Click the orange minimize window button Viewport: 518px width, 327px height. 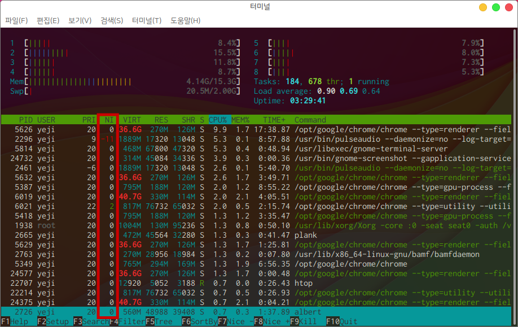click(x=482, y=7)
